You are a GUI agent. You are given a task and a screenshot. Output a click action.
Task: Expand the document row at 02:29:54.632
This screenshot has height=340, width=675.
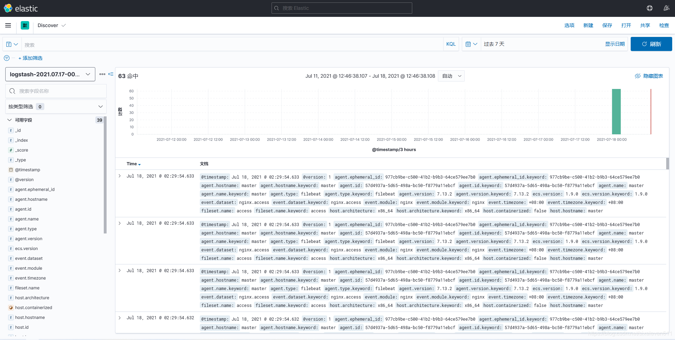[x=120, y=318]
